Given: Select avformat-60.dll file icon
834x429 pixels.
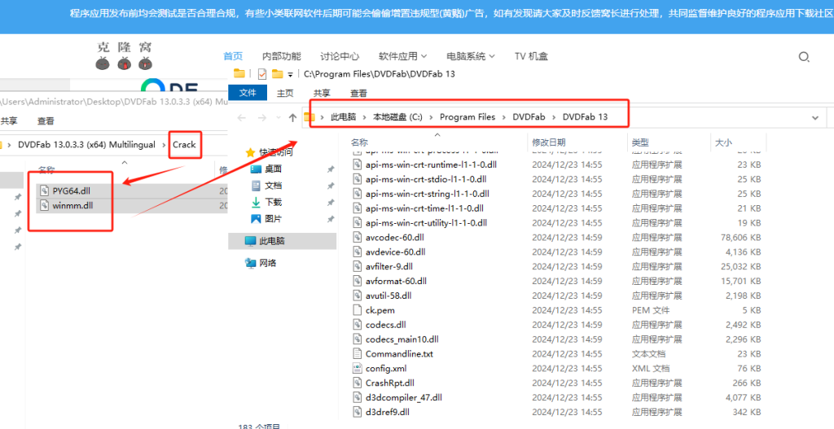Looking at the screenshot, I should coord(358,281).
